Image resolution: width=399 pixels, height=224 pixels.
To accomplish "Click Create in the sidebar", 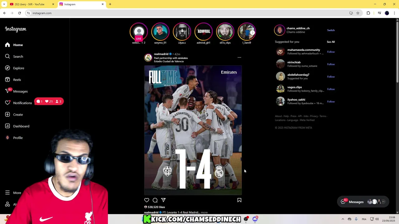I will pyautogui.click(x=14, y=114).
